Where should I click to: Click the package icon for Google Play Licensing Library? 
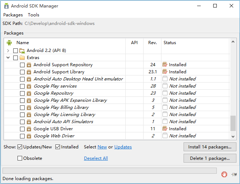pos(29,115)
